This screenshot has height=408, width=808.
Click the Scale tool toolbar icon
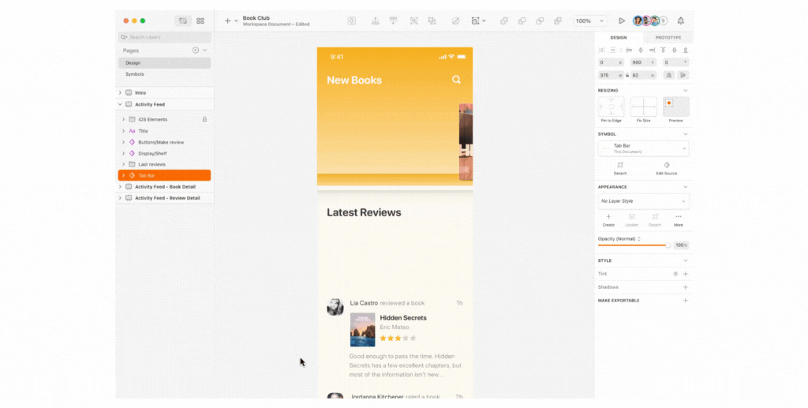pyautogui.click(x=475, y=21)
